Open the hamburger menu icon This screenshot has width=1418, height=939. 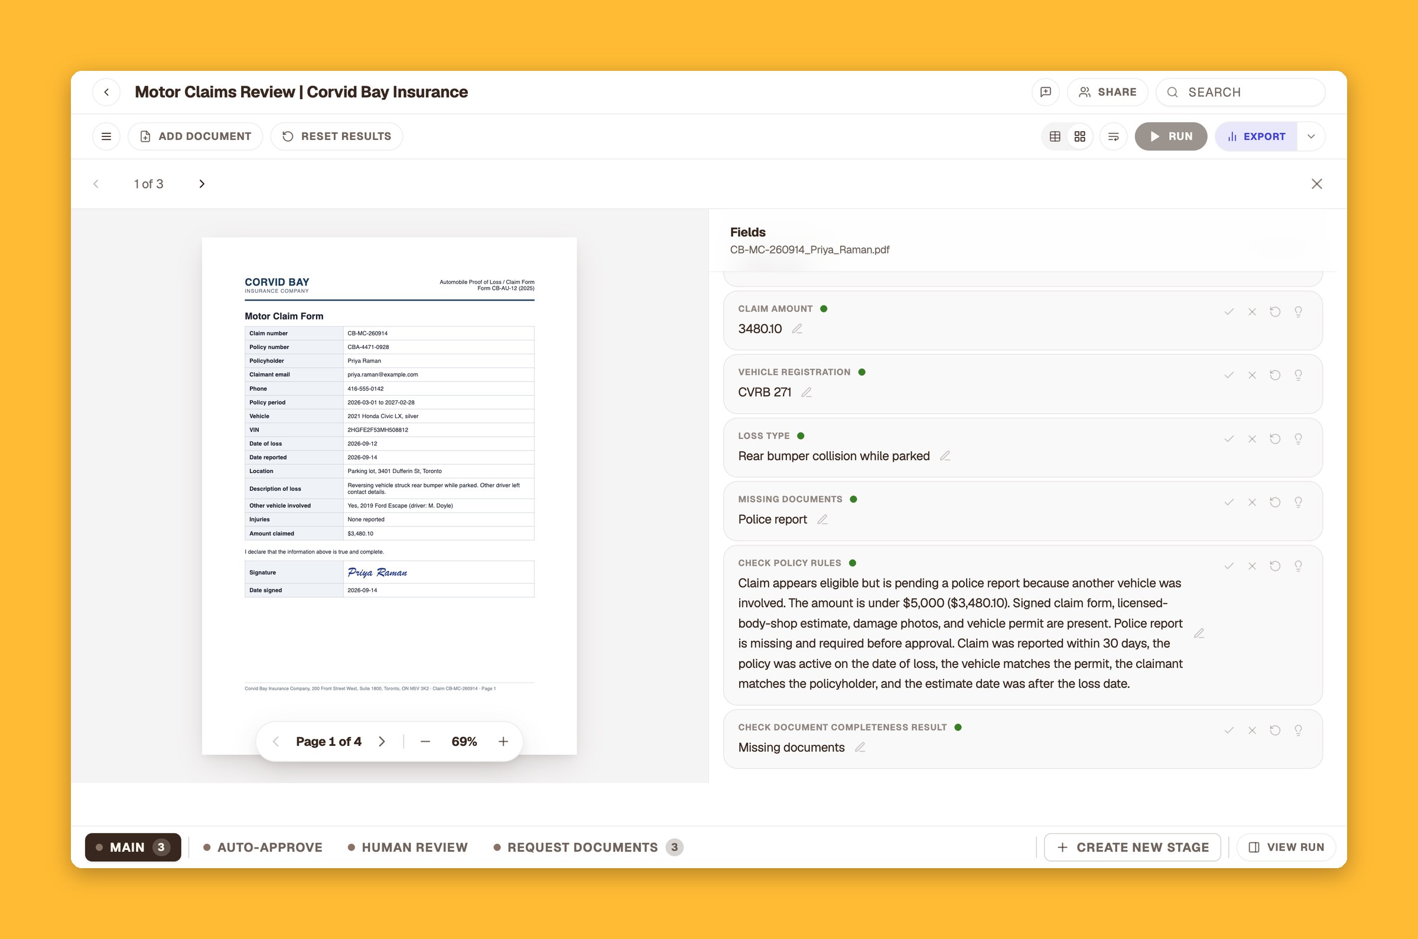coord(106,136)
